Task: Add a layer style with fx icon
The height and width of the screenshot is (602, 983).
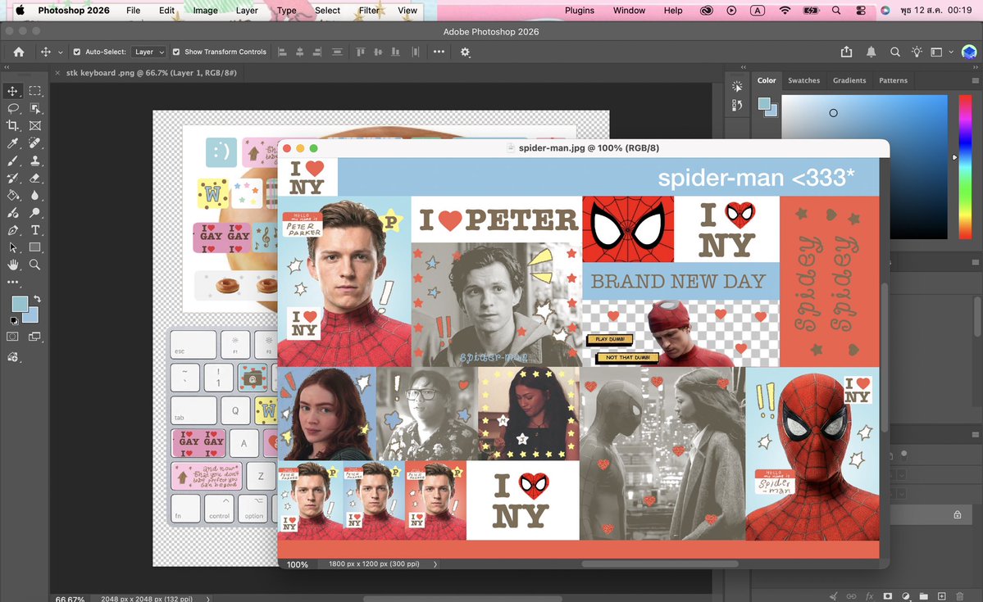Action: tap(870, 596)
